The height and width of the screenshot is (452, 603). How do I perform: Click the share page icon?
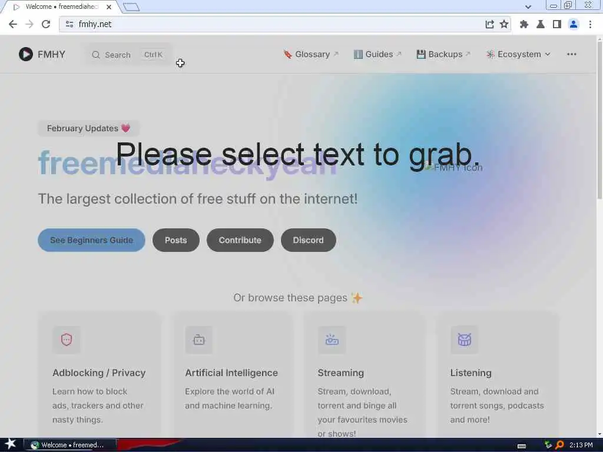pyautogui.click(x=489, y=24)
